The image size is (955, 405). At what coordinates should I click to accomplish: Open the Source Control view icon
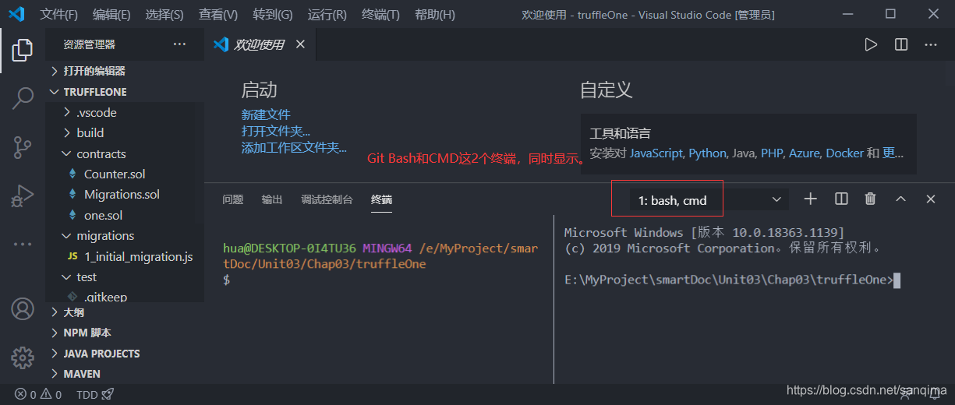tap(23, 147)
